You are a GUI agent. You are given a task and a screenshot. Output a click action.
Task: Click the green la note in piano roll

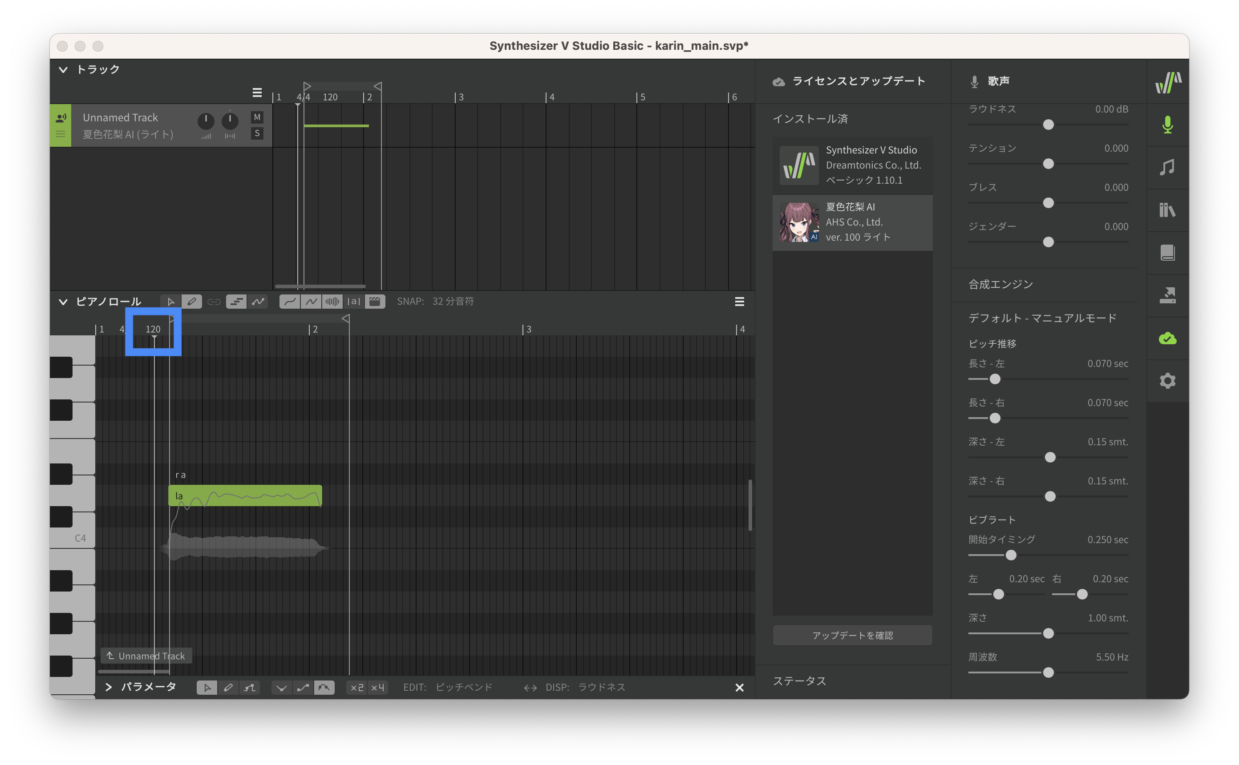(245, 496)
